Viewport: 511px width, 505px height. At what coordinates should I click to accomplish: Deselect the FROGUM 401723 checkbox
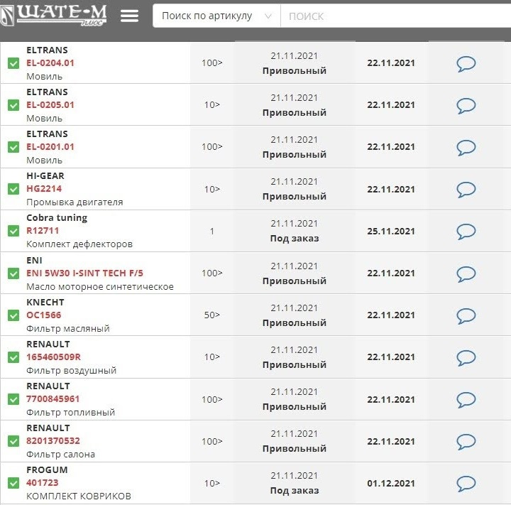click(x=13, y=483)
